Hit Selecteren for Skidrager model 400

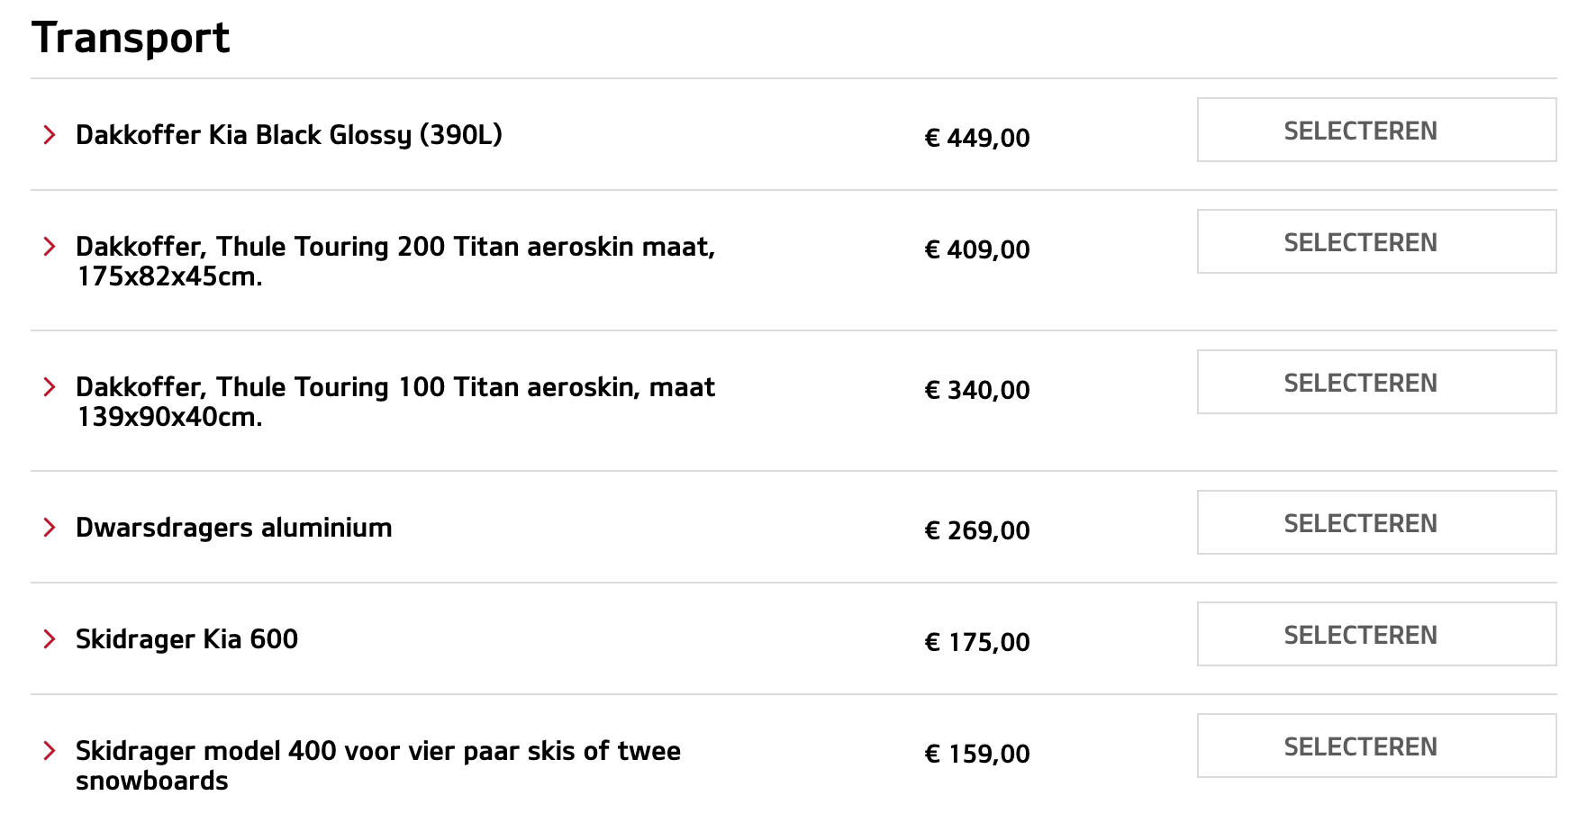click(x=1375, y=746)
